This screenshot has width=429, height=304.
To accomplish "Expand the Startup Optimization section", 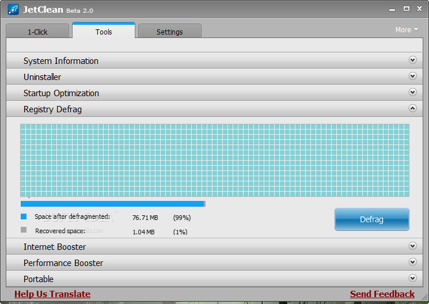I will tap(214, 93).
